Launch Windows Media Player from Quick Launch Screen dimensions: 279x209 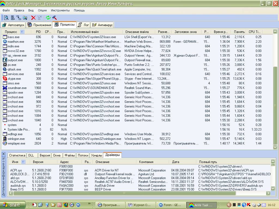pyautogui.click(x=72, y=205)
